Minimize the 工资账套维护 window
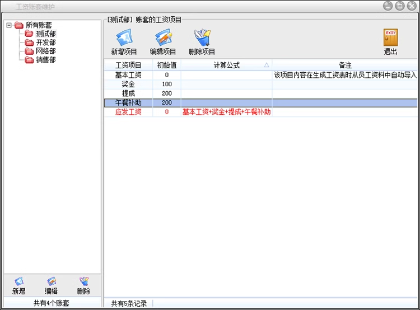 click(388, 6)
